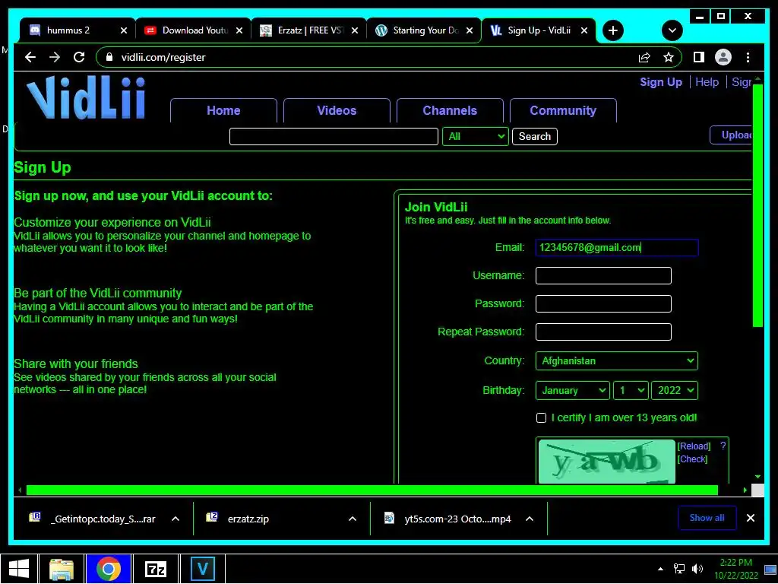The image size is (778, 584).
Task: Click the Help link
Action: tap(707, 82)
